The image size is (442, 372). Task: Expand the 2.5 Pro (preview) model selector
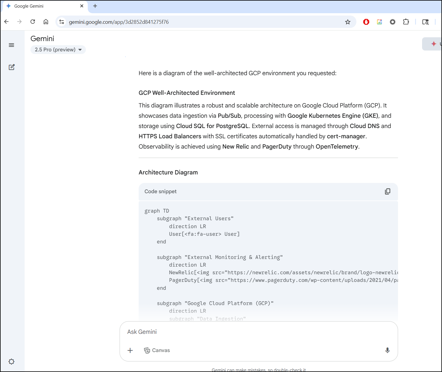pyautogui.click(x=58, y=50)
